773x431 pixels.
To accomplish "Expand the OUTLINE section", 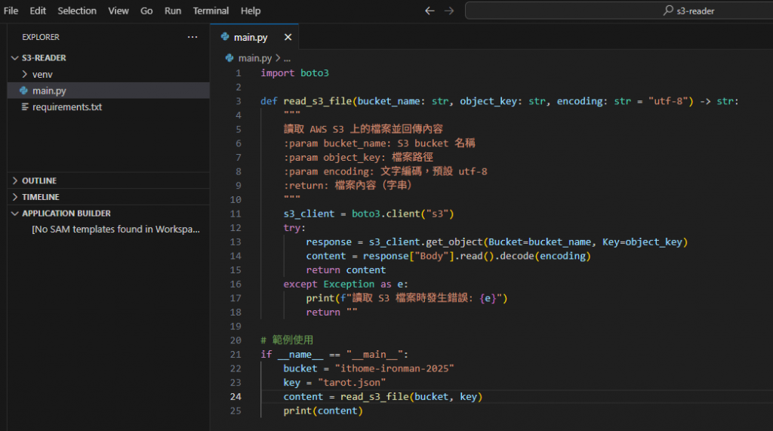I will coord(109,180).
